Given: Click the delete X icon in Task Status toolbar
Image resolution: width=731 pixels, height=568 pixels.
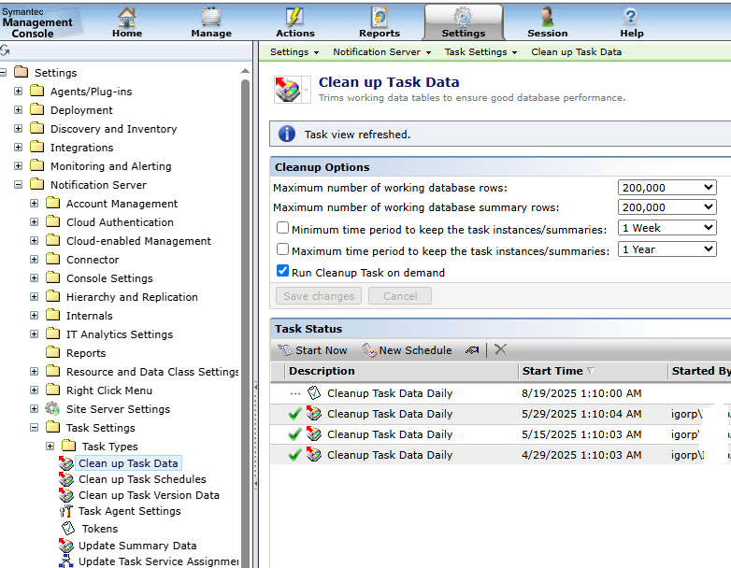Looking at the screenshot, I should tap(500, 349).
